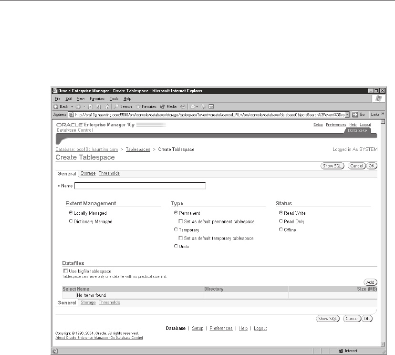This screenshot has height=355, width=395.
Task: Open the Favorites pane from toolbar
Action: (x=146, y=106)
